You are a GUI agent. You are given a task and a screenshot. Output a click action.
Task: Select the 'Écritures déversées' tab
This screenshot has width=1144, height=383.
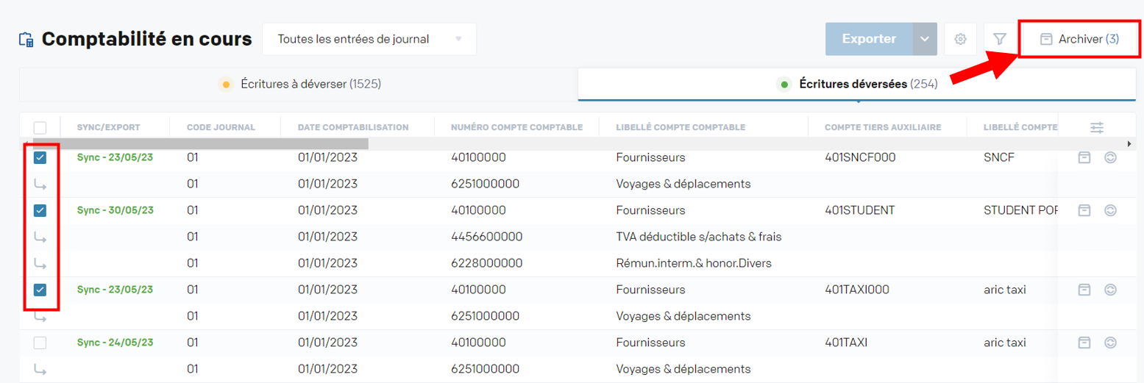click(857, 85)
